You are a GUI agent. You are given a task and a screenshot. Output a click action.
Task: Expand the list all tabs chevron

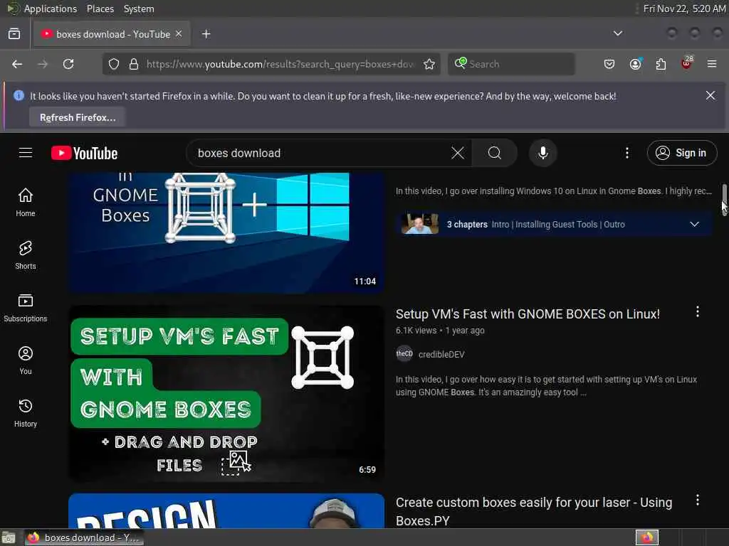617,33
